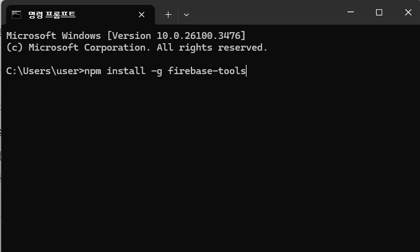Open a new terminal tab with plus
The width and height of the screenshot is (420, 252).
pos(168,15)
